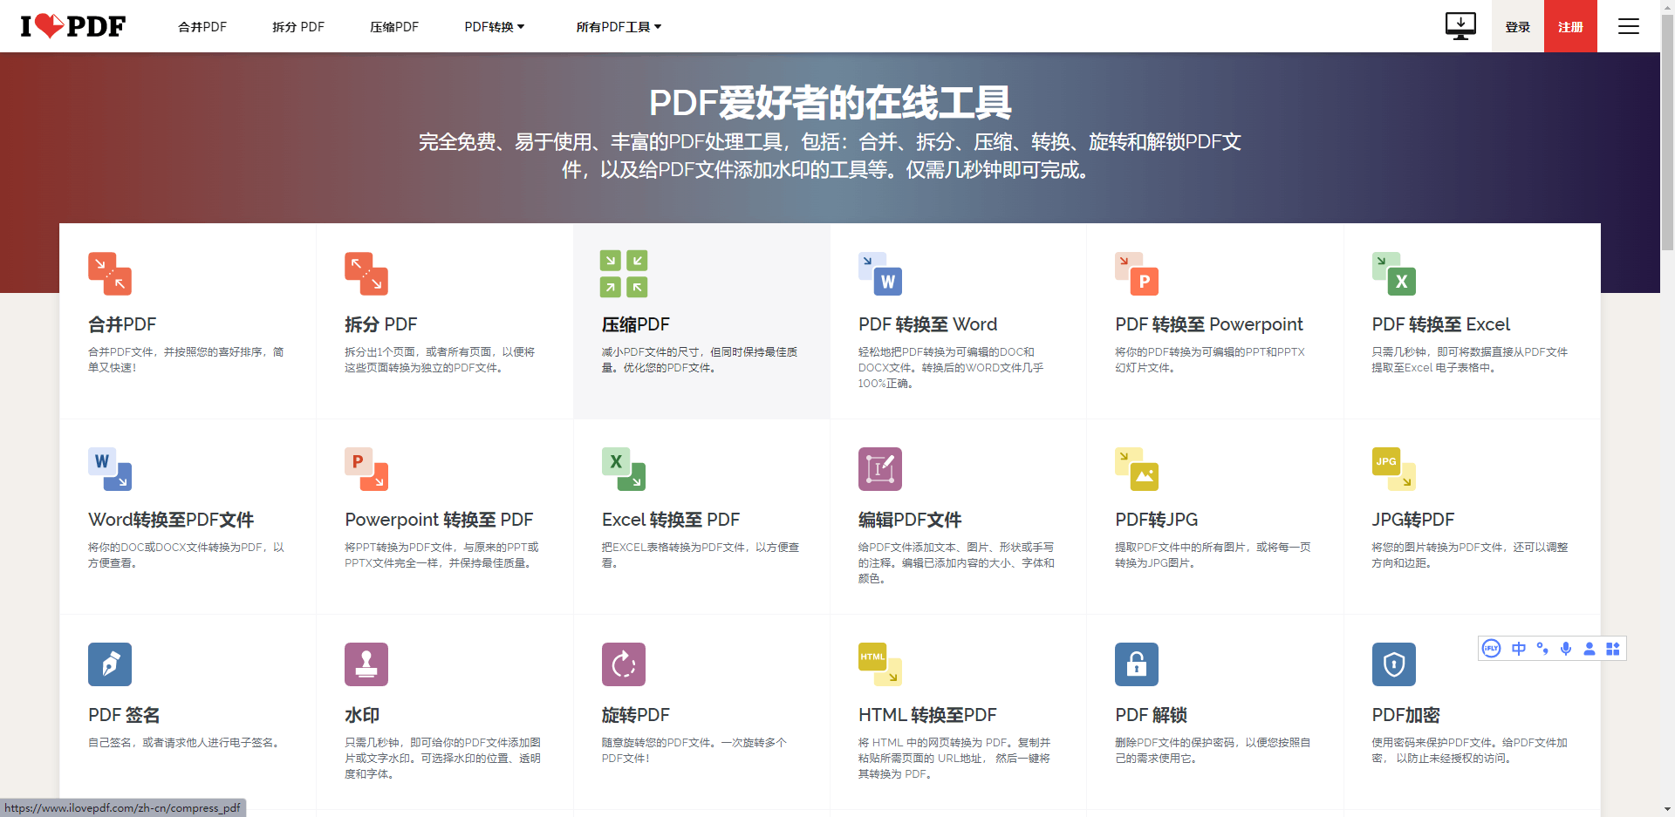Open the hamburger menu icon
The image size is (1675, 817).
tap(1629, 26)
